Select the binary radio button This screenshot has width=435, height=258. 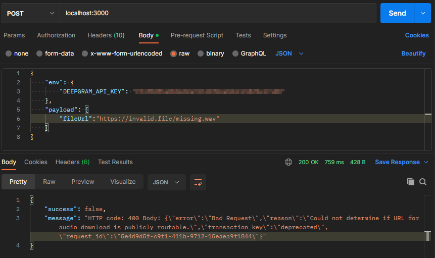(201, 54)
